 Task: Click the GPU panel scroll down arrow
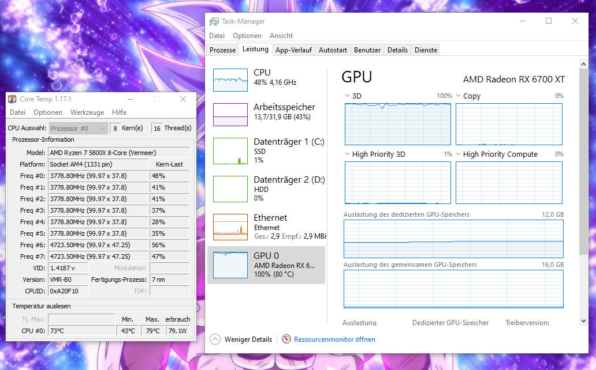[x=583, y=321]
